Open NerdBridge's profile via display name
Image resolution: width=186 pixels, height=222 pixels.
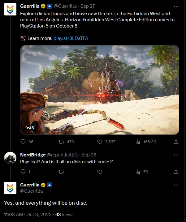(32, 155)
